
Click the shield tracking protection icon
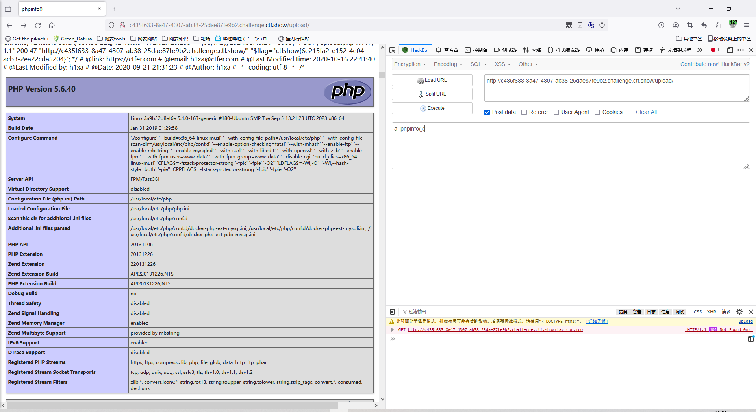111,25
